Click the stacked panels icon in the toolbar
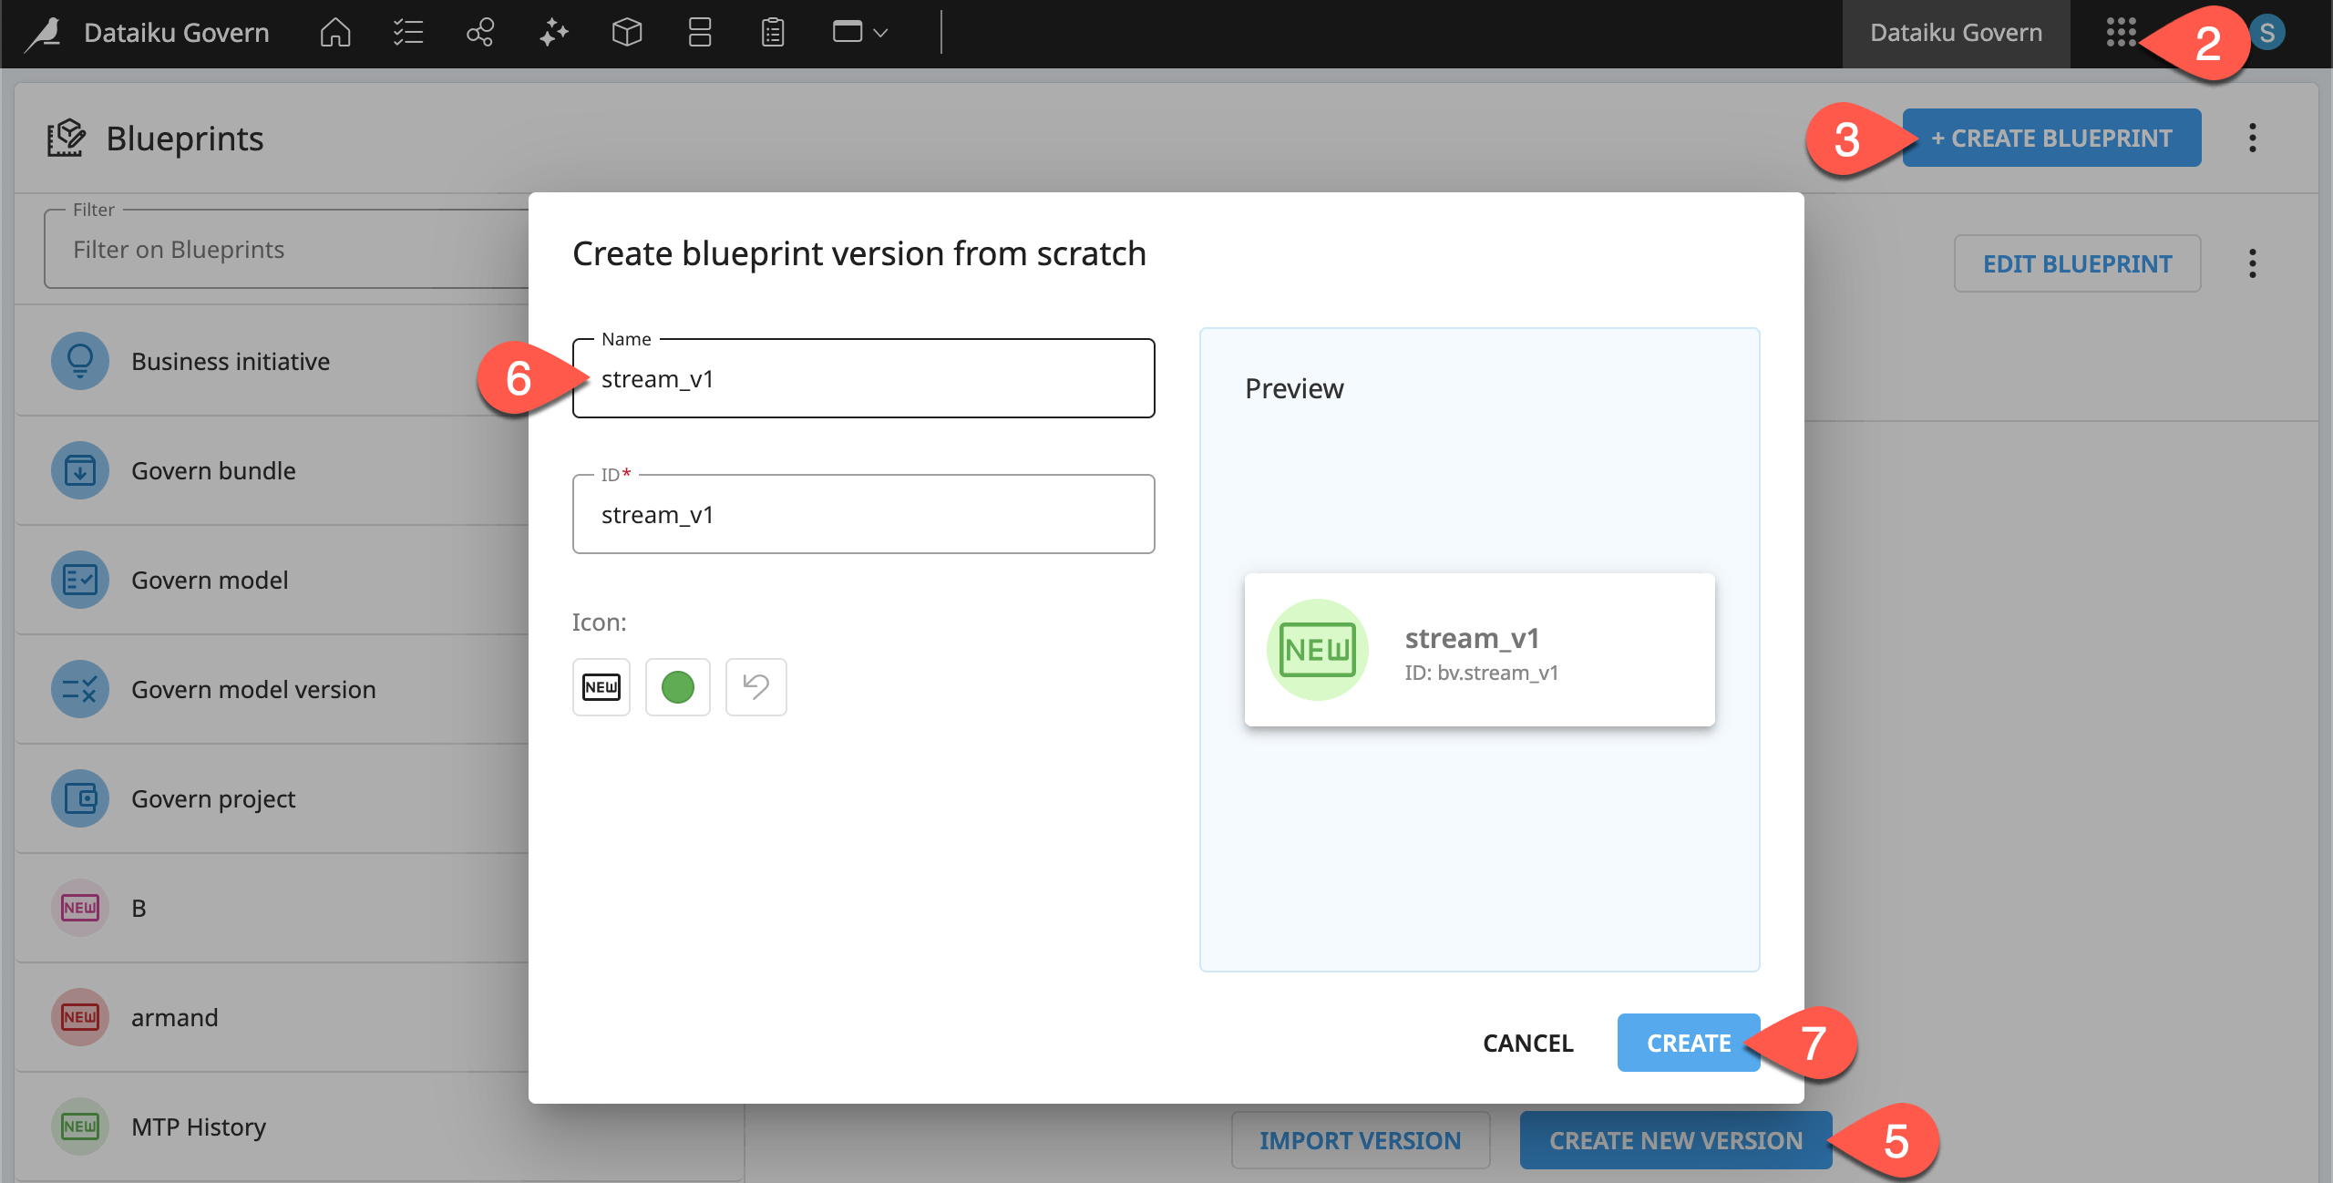This screenshot has width=2333, height=1183. pos(699,33)
